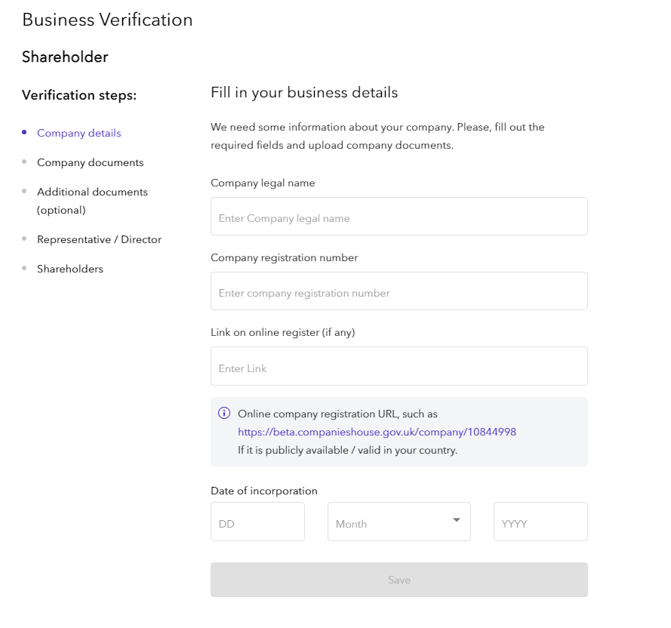Navigate to the Shareholders step
671x628 pixels.
point(70,269)
